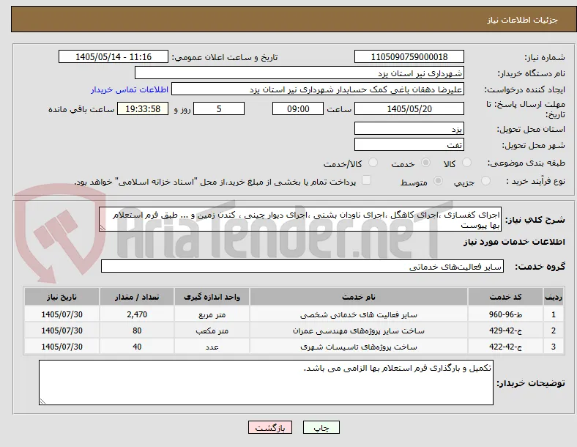Viewport: 577px width, 447px height.
Task: Select the جزیی purchase type radio
Action: (x=485, y=180)
